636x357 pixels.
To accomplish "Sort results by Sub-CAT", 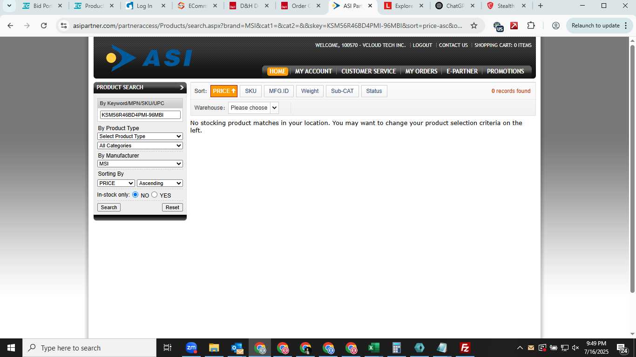I will click(342, 91).
